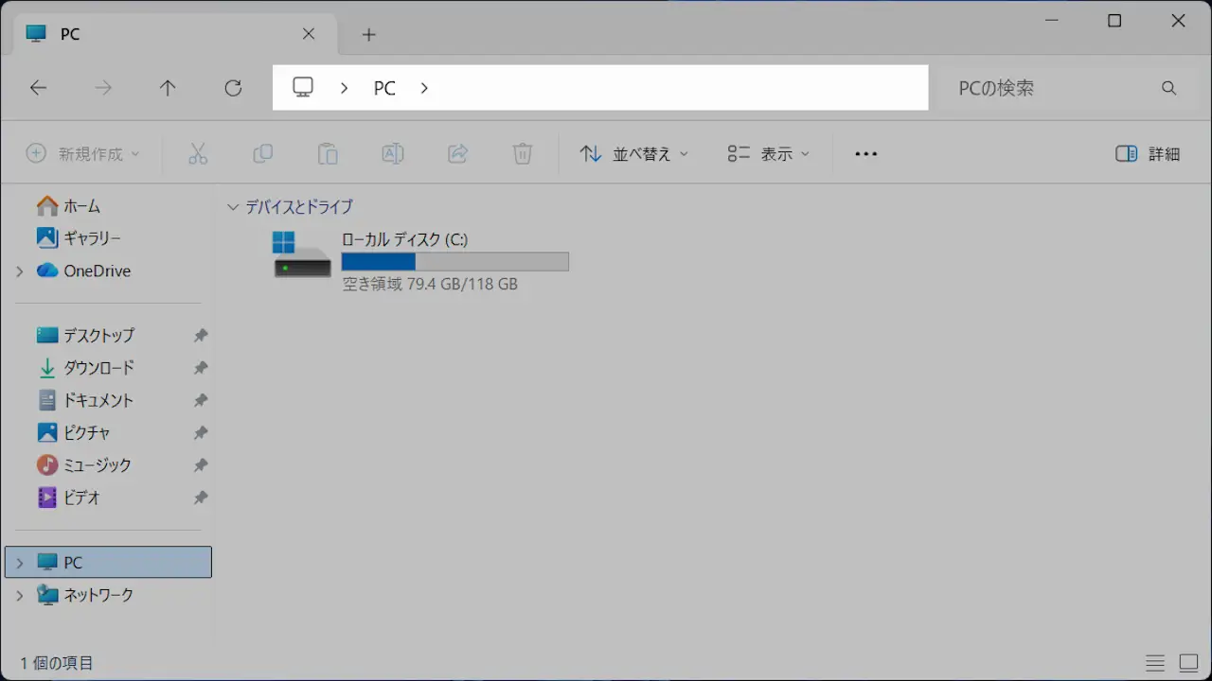Open the 並べ替え sort dropdown

coord(633,154)
